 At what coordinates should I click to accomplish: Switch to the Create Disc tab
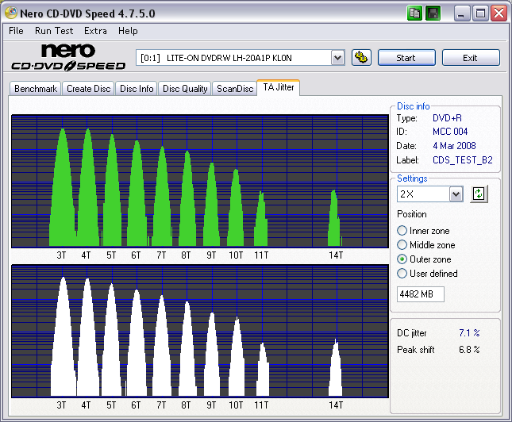point(88,89)
